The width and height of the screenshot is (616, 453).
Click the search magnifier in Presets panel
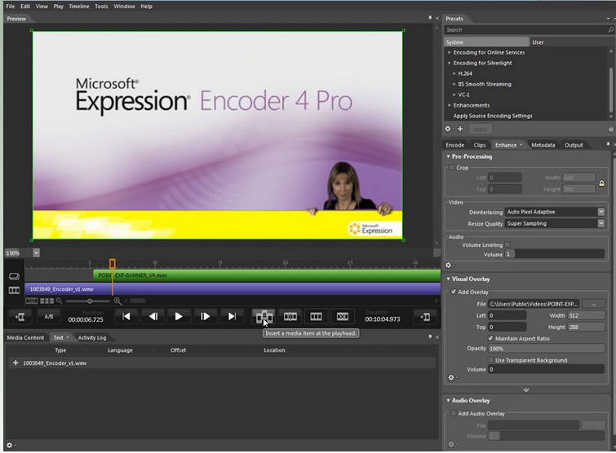[609, 30]
